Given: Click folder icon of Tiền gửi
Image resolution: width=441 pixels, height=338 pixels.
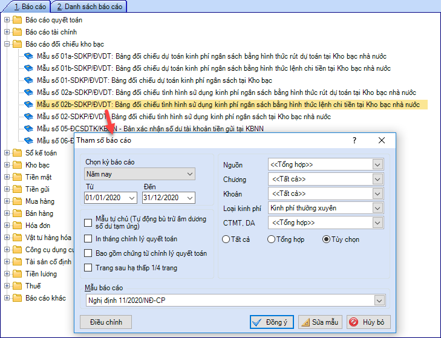Looking at the screenshot, I should tap(17, 189).
